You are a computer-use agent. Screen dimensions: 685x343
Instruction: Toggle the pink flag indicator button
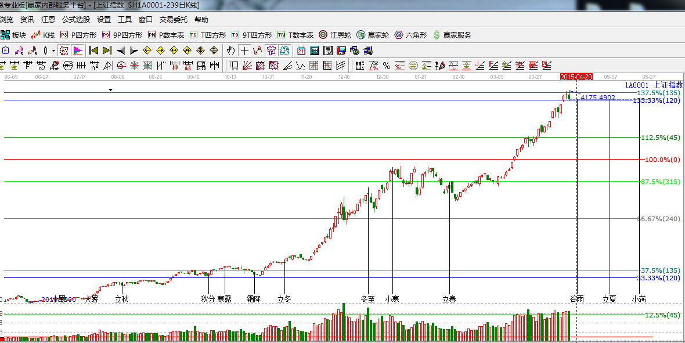78,50
